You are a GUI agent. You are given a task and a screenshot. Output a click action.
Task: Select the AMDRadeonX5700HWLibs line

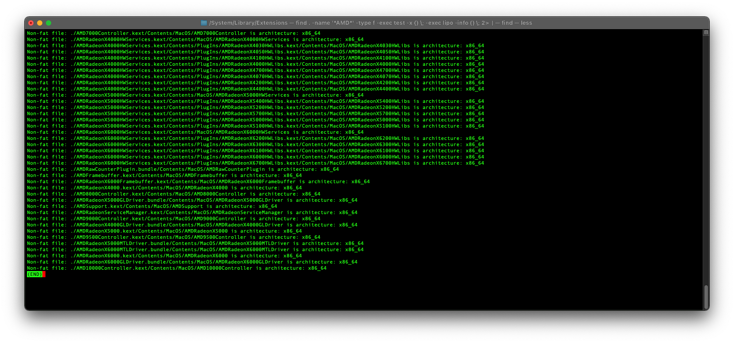(x=256, y=113)
